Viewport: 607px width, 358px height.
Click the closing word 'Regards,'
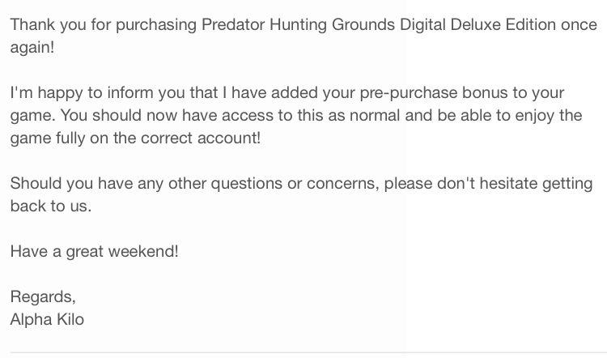(43, 297)
